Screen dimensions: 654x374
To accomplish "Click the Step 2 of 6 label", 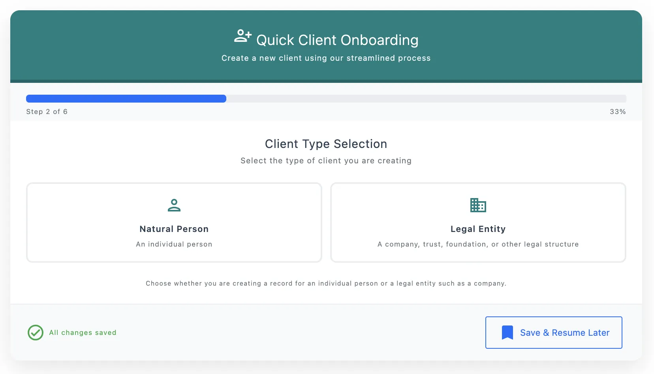I will click(x=47, y=112).
